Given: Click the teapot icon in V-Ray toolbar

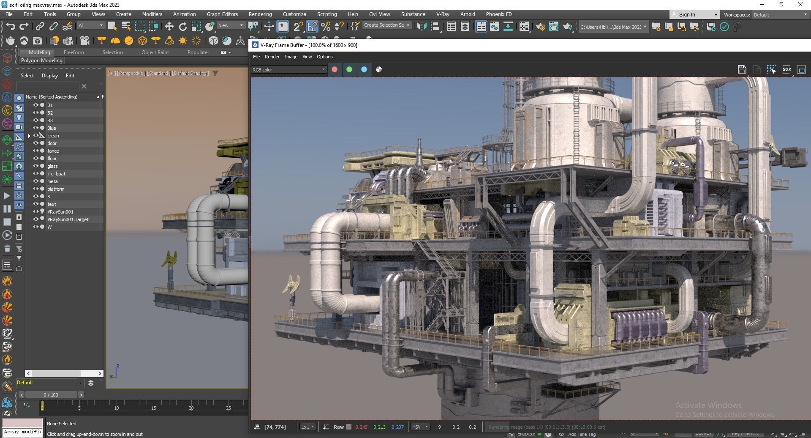Looking at the screenshot, I should coord(10,41).
